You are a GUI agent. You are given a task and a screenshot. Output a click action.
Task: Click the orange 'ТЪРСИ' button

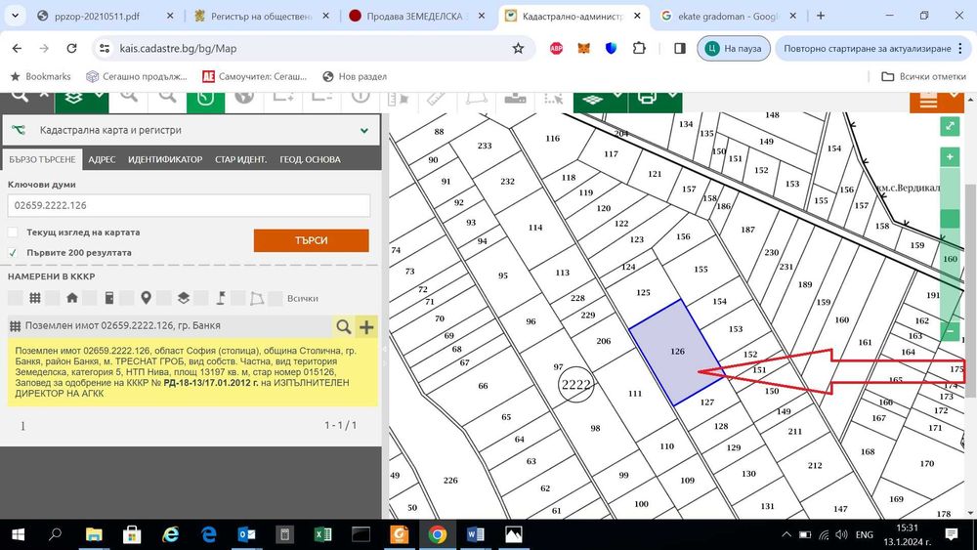[x=311, y=240]
